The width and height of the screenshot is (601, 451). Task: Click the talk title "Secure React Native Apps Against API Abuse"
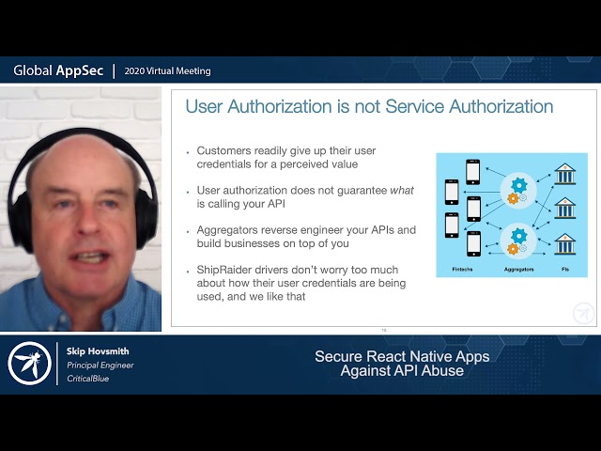(x=402, y=364)
